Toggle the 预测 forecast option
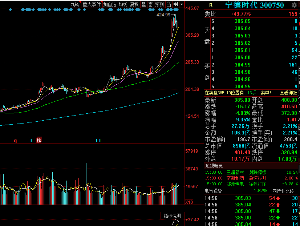Screen dimensions: 300x226 click(159, 4)
